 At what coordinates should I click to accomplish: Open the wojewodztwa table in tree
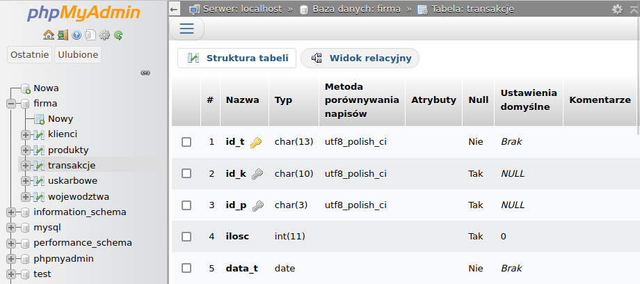click(79, 196)
